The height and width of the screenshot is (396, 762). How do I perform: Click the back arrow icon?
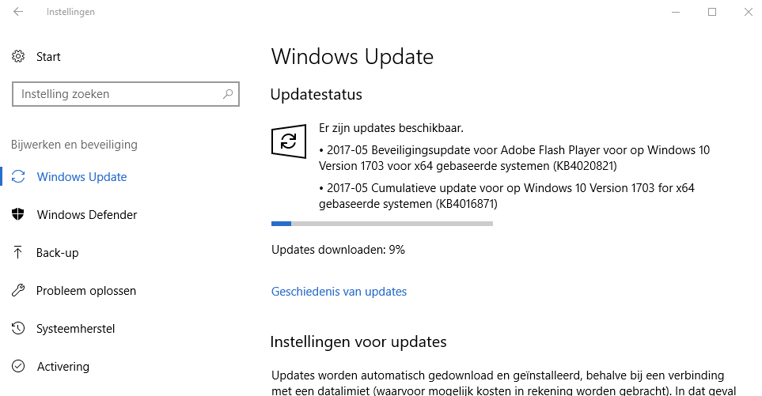18,12
